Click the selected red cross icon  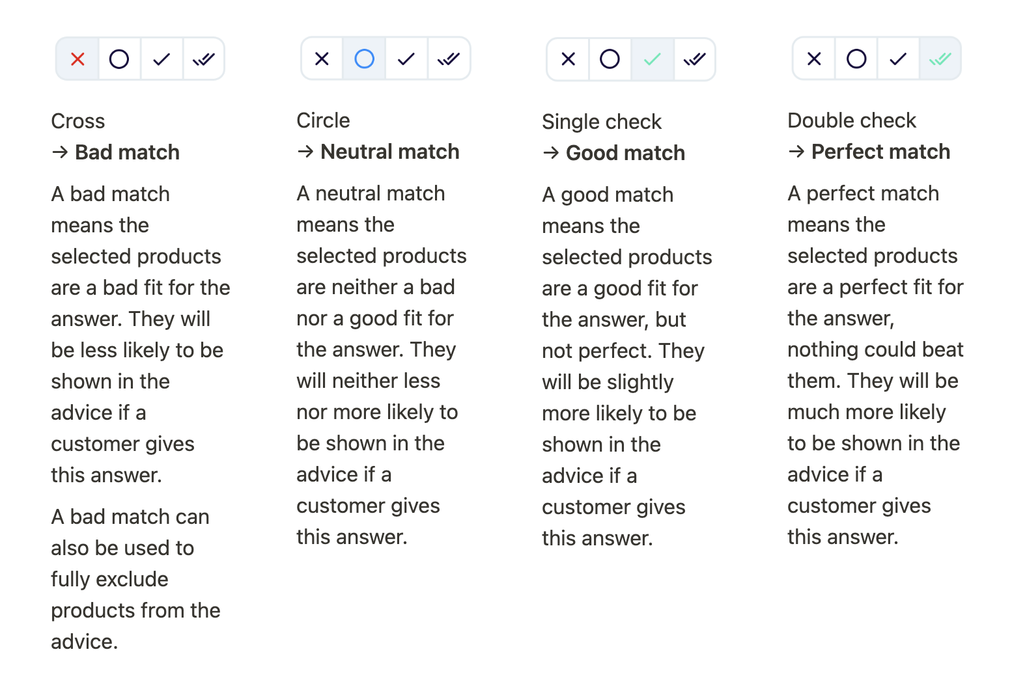click(x=77, y=59)
